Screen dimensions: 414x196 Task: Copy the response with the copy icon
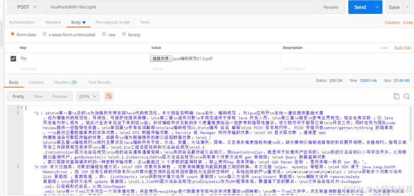pos(396,96)
